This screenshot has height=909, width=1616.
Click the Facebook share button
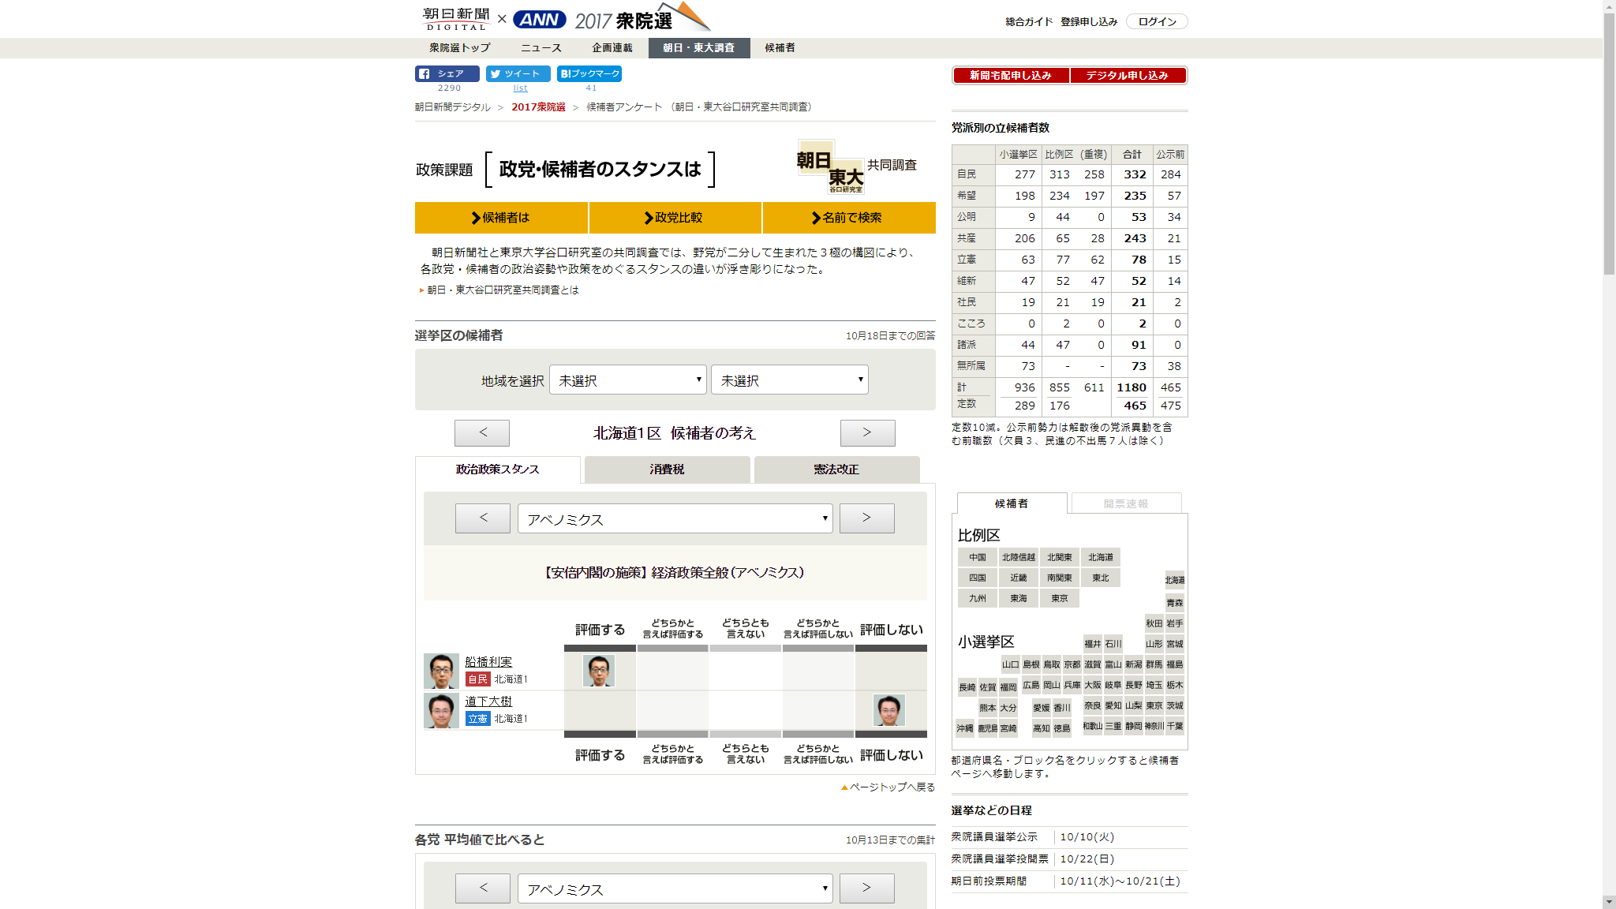(447, 73)
